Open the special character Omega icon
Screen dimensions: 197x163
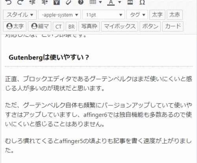pos(142,2)
